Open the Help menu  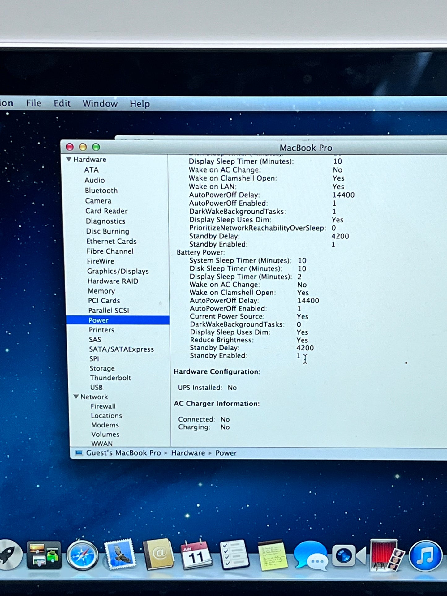140,104
